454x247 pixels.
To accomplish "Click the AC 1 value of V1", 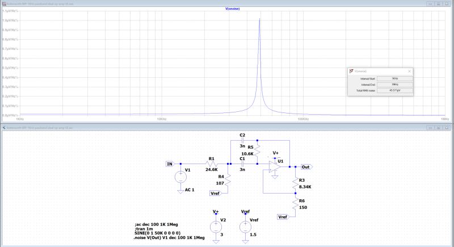I will pos(190,190).
